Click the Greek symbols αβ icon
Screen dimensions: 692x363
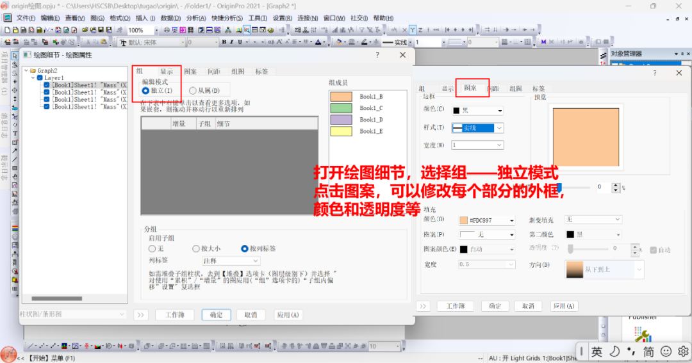point(271,42)
